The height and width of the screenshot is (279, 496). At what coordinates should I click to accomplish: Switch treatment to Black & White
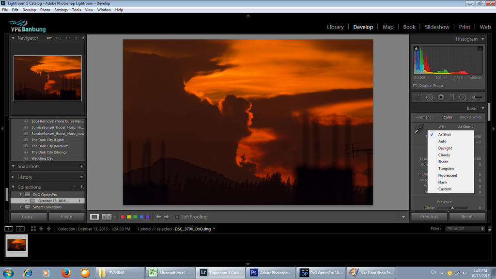[x=470, y=117]
